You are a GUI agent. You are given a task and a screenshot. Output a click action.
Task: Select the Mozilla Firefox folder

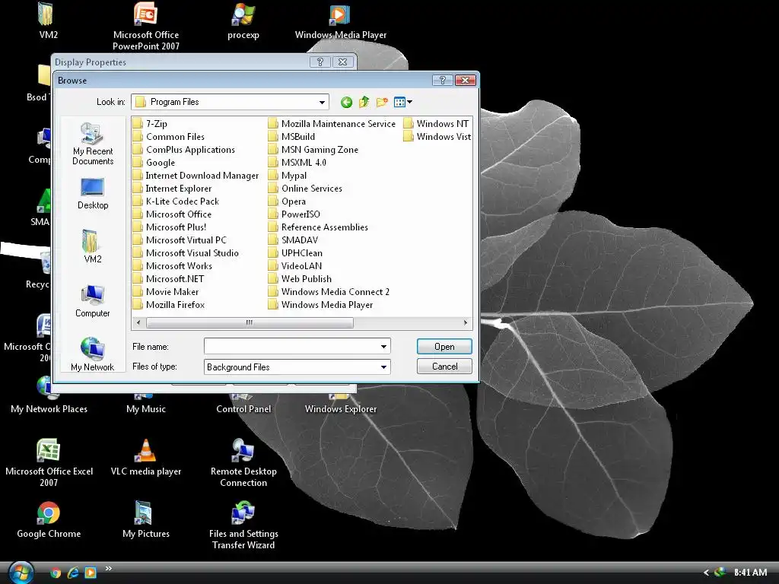pyautogui.click(x=169, y=304)
